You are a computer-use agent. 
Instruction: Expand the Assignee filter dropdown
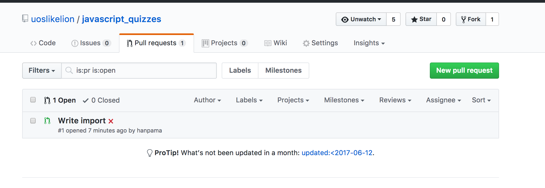444,100
